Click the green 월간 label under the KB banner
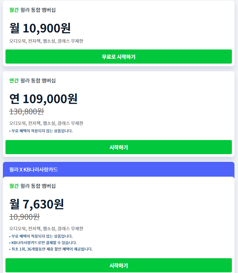The height and width of the screenshot is (273, 238). (14, 186)
